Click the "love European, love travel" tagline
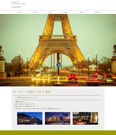Image resolution: width=116 pixels, height=135 pixels. click(18, 4)
